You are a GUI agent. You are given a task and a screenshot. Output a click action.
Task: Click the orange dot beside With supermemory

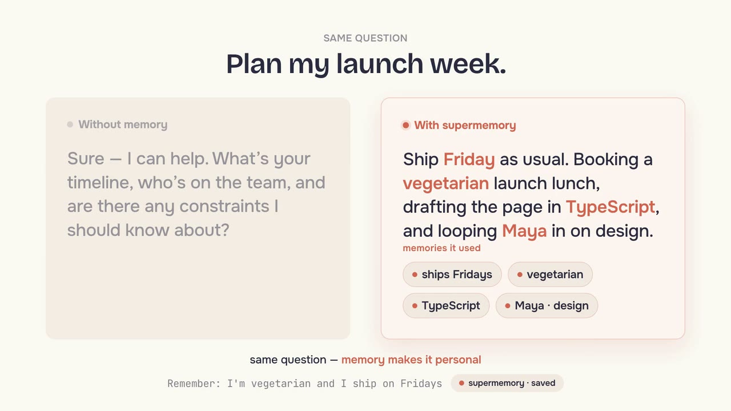405,125
